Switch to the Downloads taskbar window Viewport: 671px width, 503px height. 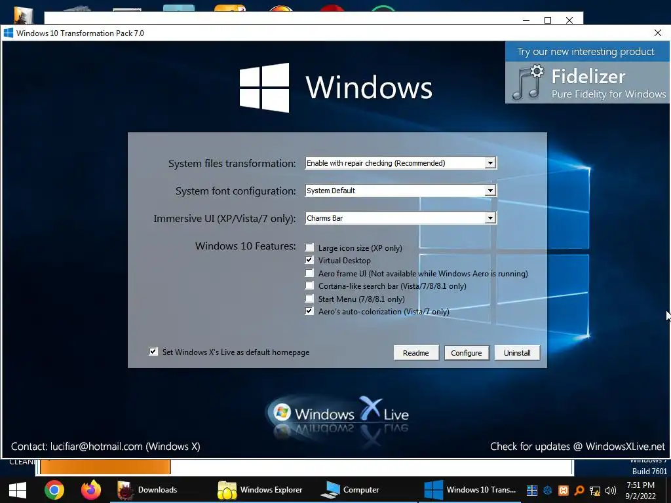point(147,490)
